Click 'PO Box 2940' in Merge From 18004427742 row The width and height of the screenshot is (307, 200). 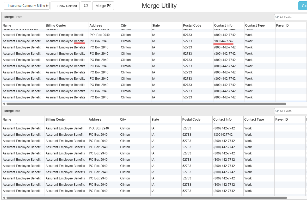[99, 41]
